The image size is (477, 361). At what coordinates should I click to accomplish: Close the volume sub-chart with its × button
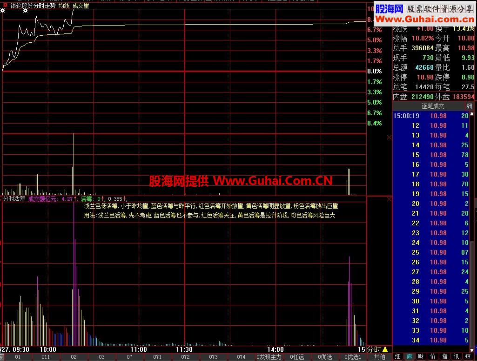click(x=389, y=137)
